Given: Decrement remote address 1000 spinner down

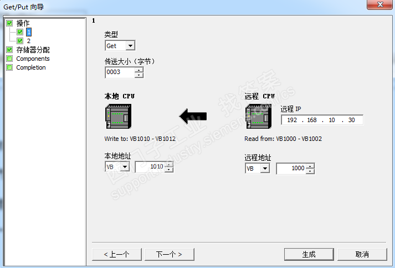Looking at the screenshot, I should [x=310, y=171].
